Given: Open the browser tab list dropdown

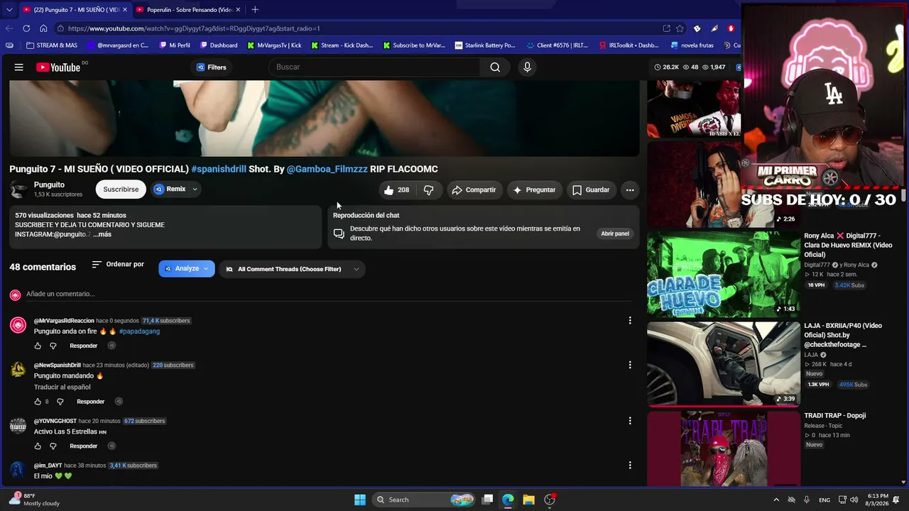Looking at the screenshot, I should 9,9.
